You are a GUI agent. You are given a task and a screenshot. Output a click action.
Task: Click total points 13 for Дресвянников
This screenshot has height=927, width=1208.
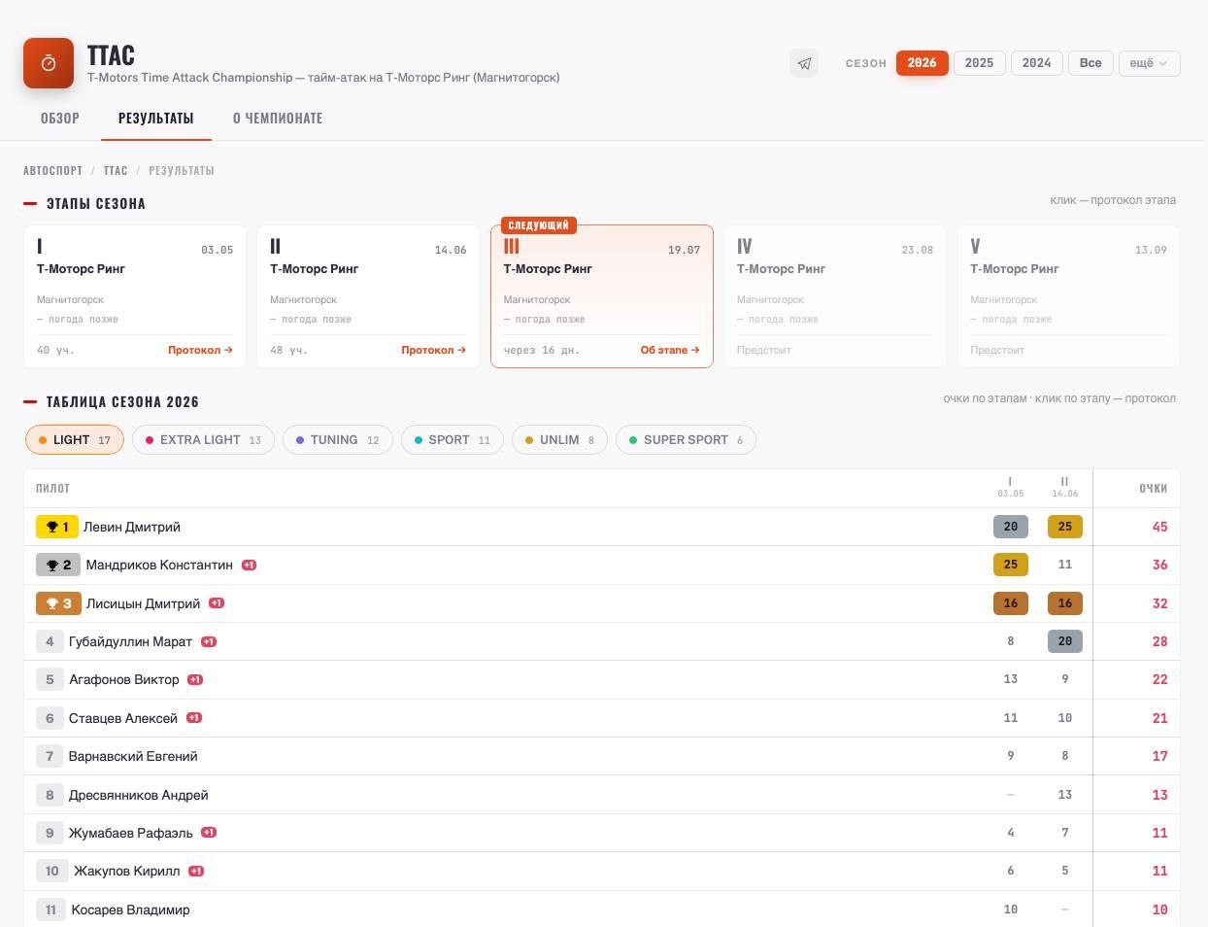point(1159,795)
